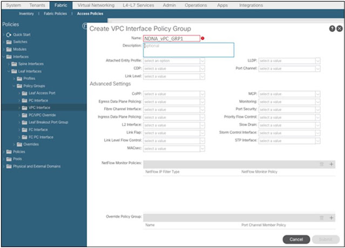Click the Pools folder icon
345x248 pixels.
pos(9,159)
